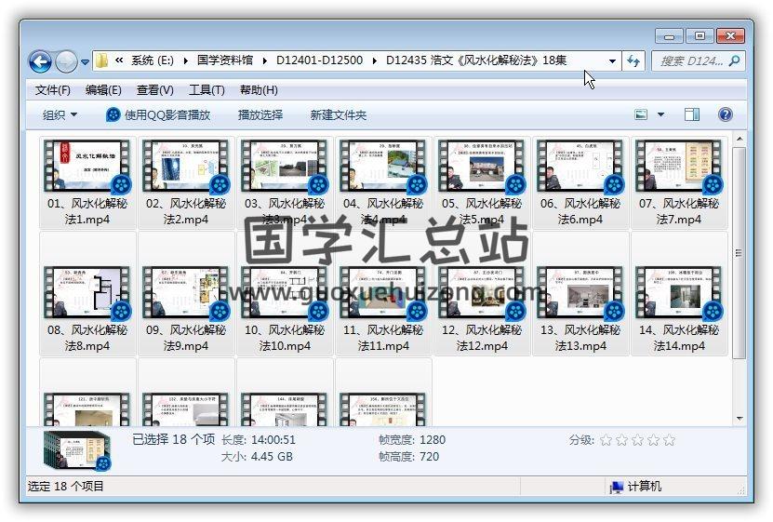Screen dimensions: 773x522
Task: Expand arrow after 系统 (E:) breadcrumb
Action: tap(185, 60)
